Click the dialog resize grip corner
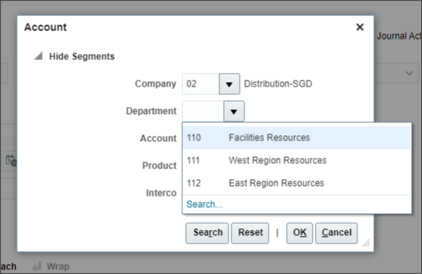 pos(366,243)
